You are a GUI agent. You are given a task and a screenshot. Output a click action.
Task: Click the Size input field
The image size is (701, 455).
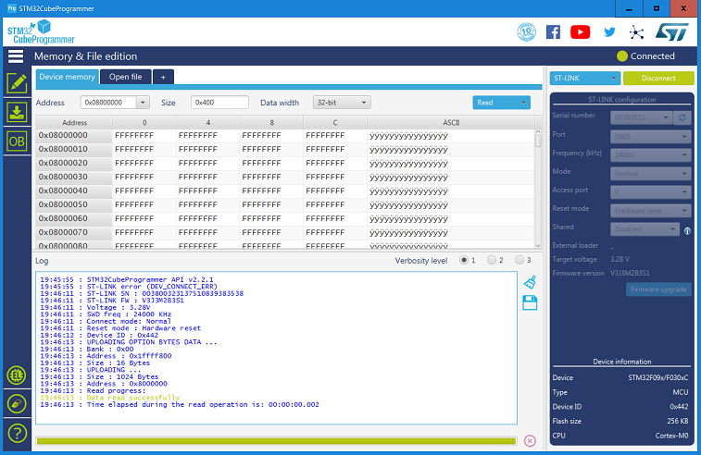click(219, 103)
